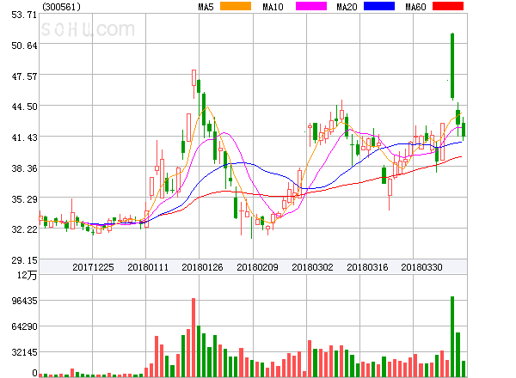Click the 32.22 price axis label
The width and height of the screenshot is (516, 378).
[x=24, y=229]
